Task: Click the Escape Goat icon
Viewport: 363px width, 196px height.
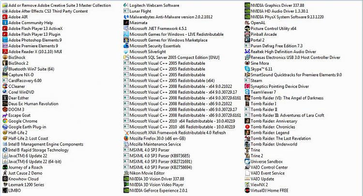Action: tap(5, 115)
